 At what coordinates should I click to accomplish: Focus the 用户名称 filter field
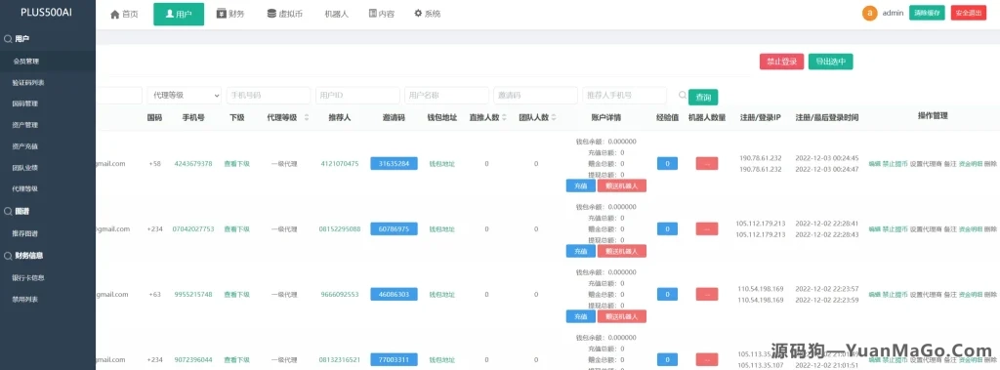[x=446, y=95]
